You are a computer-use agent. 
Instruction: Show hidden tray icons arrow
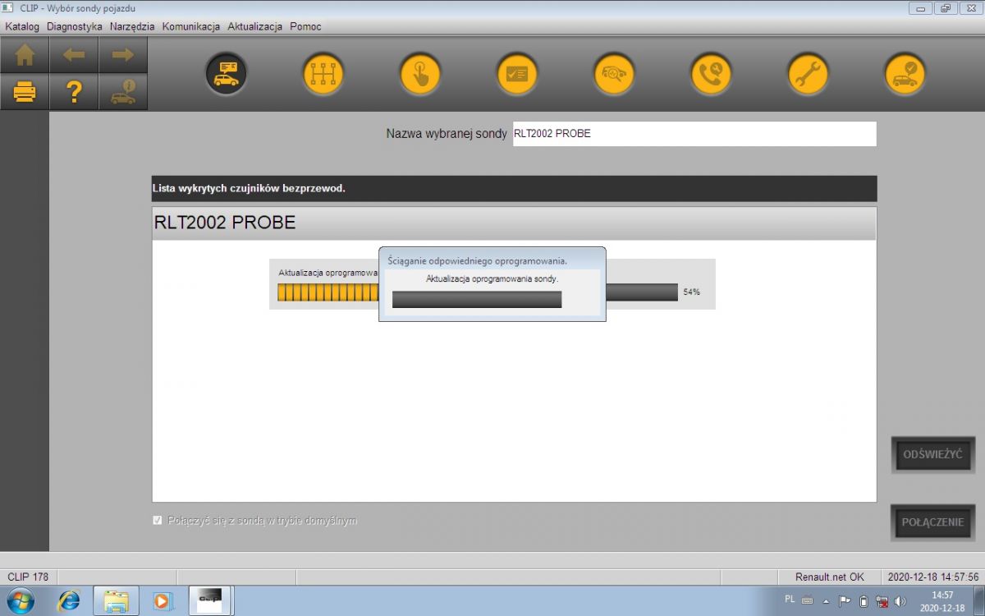[x=827, y=600]
